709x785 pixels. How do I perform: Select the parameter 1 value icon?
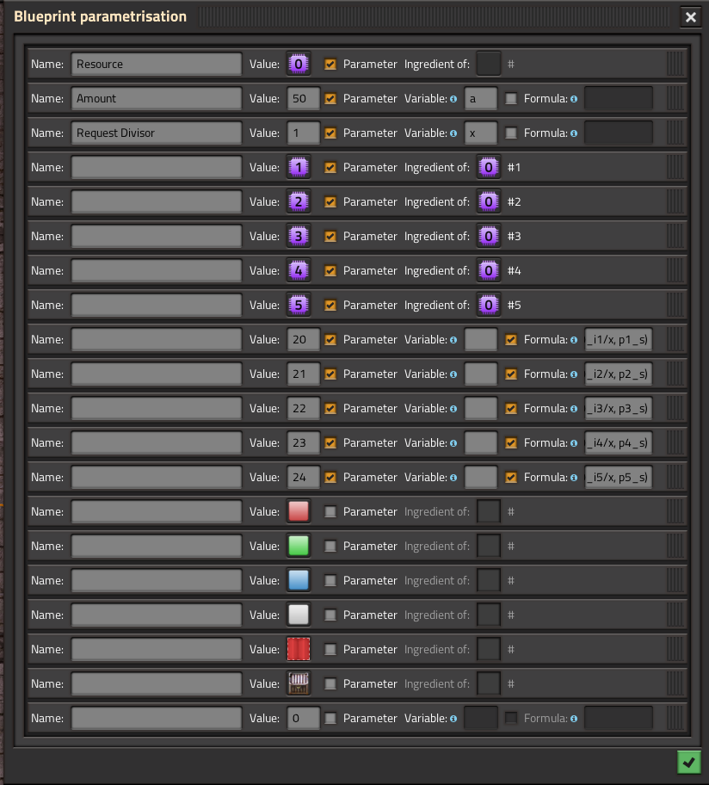(x=299, y=168)
